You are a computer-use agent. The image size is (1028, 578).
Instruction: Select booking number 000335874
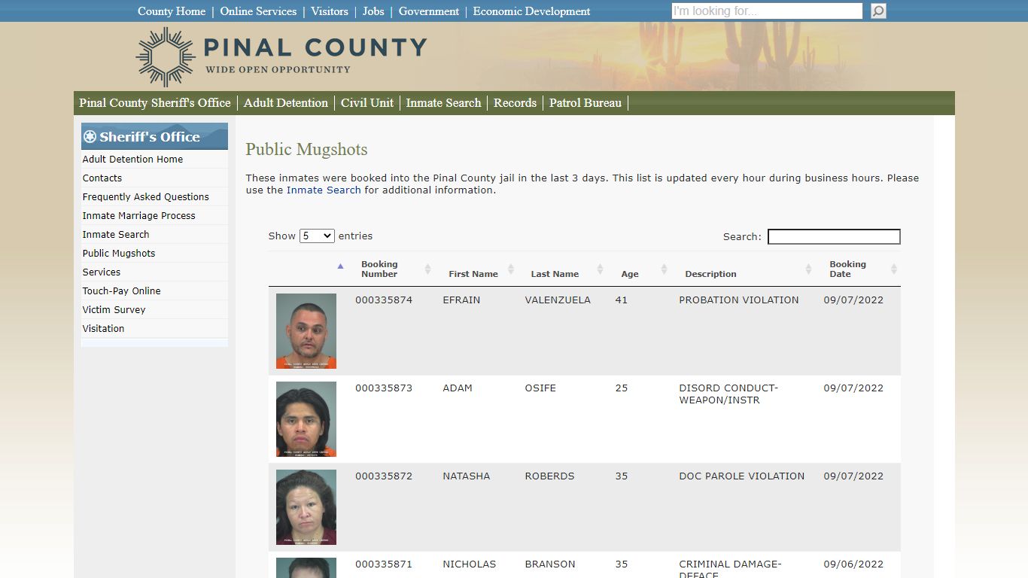pyautogui.click(x=384, y=300)
